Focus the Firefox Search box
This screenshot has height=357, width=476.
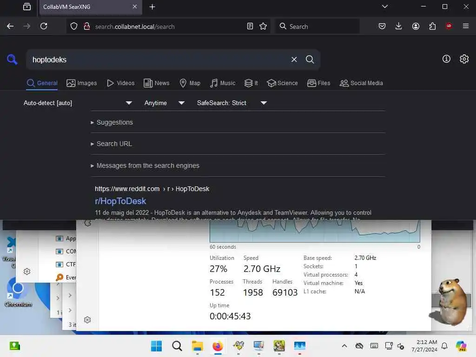click(x=317, y=26)
